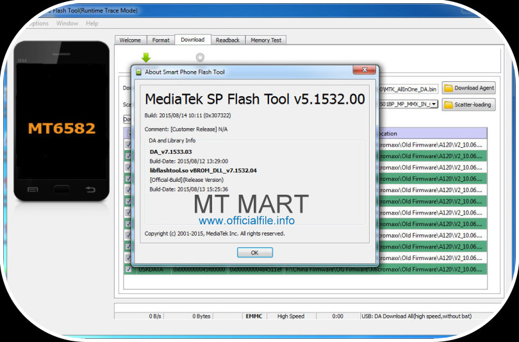Click the Download Agent button

click(x=468, y=88)
